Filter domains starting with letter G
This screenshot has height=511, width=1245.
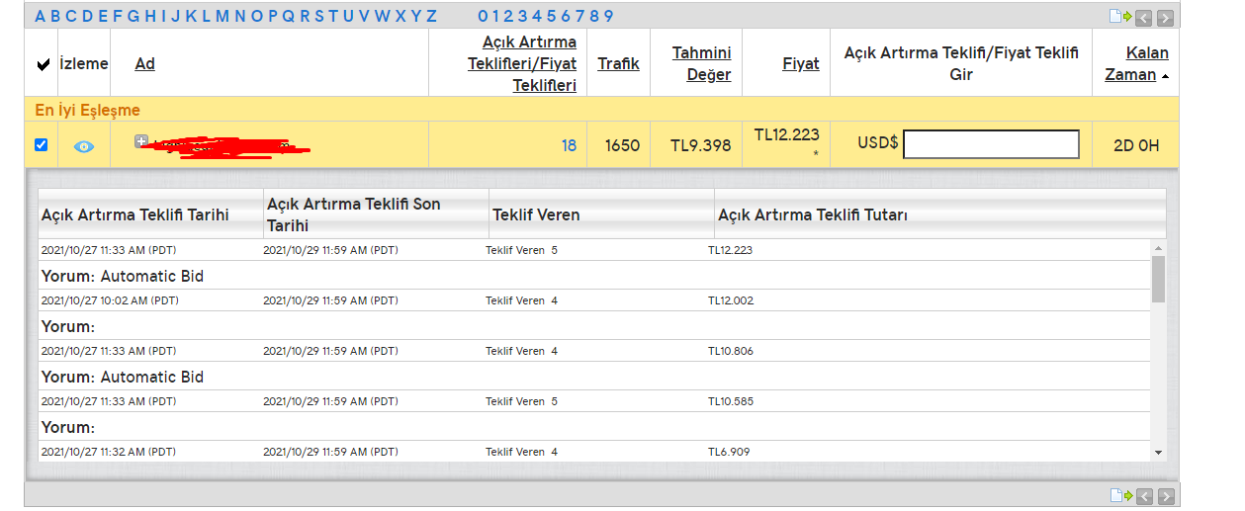tap(133, 16)
